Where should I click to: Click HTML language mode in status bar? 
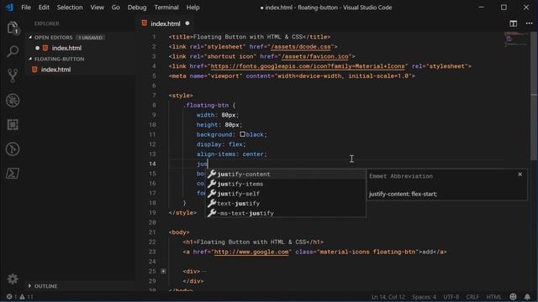[493, 297]
